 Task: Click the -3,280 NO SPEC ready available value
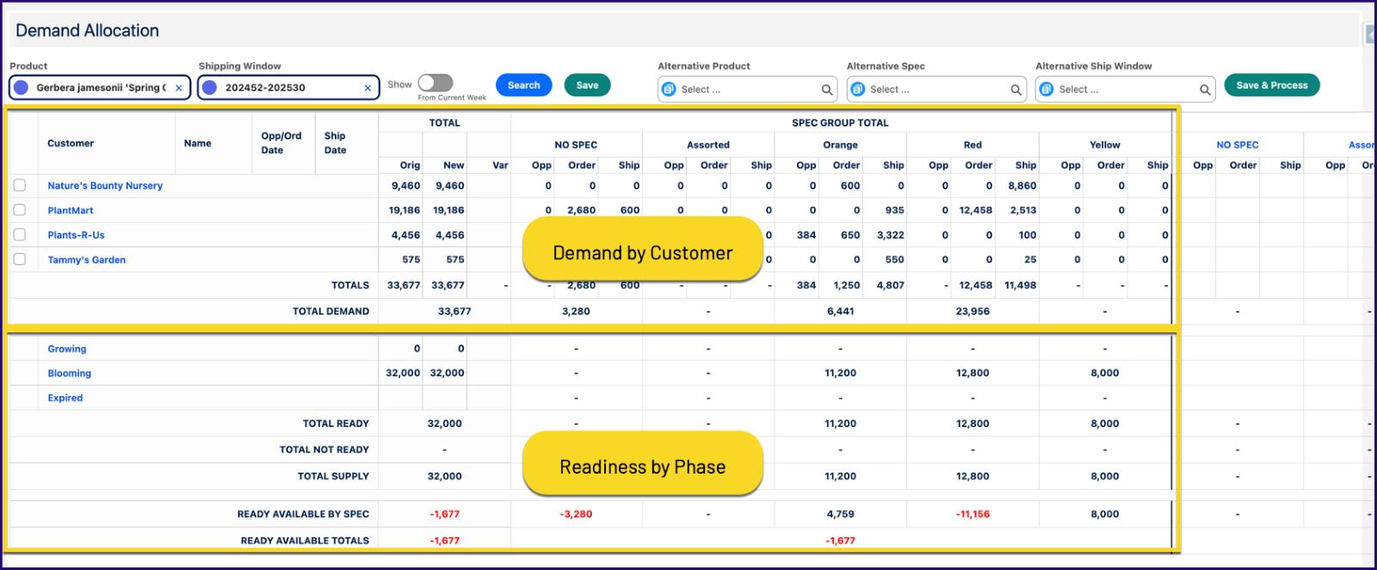[576, 515]
